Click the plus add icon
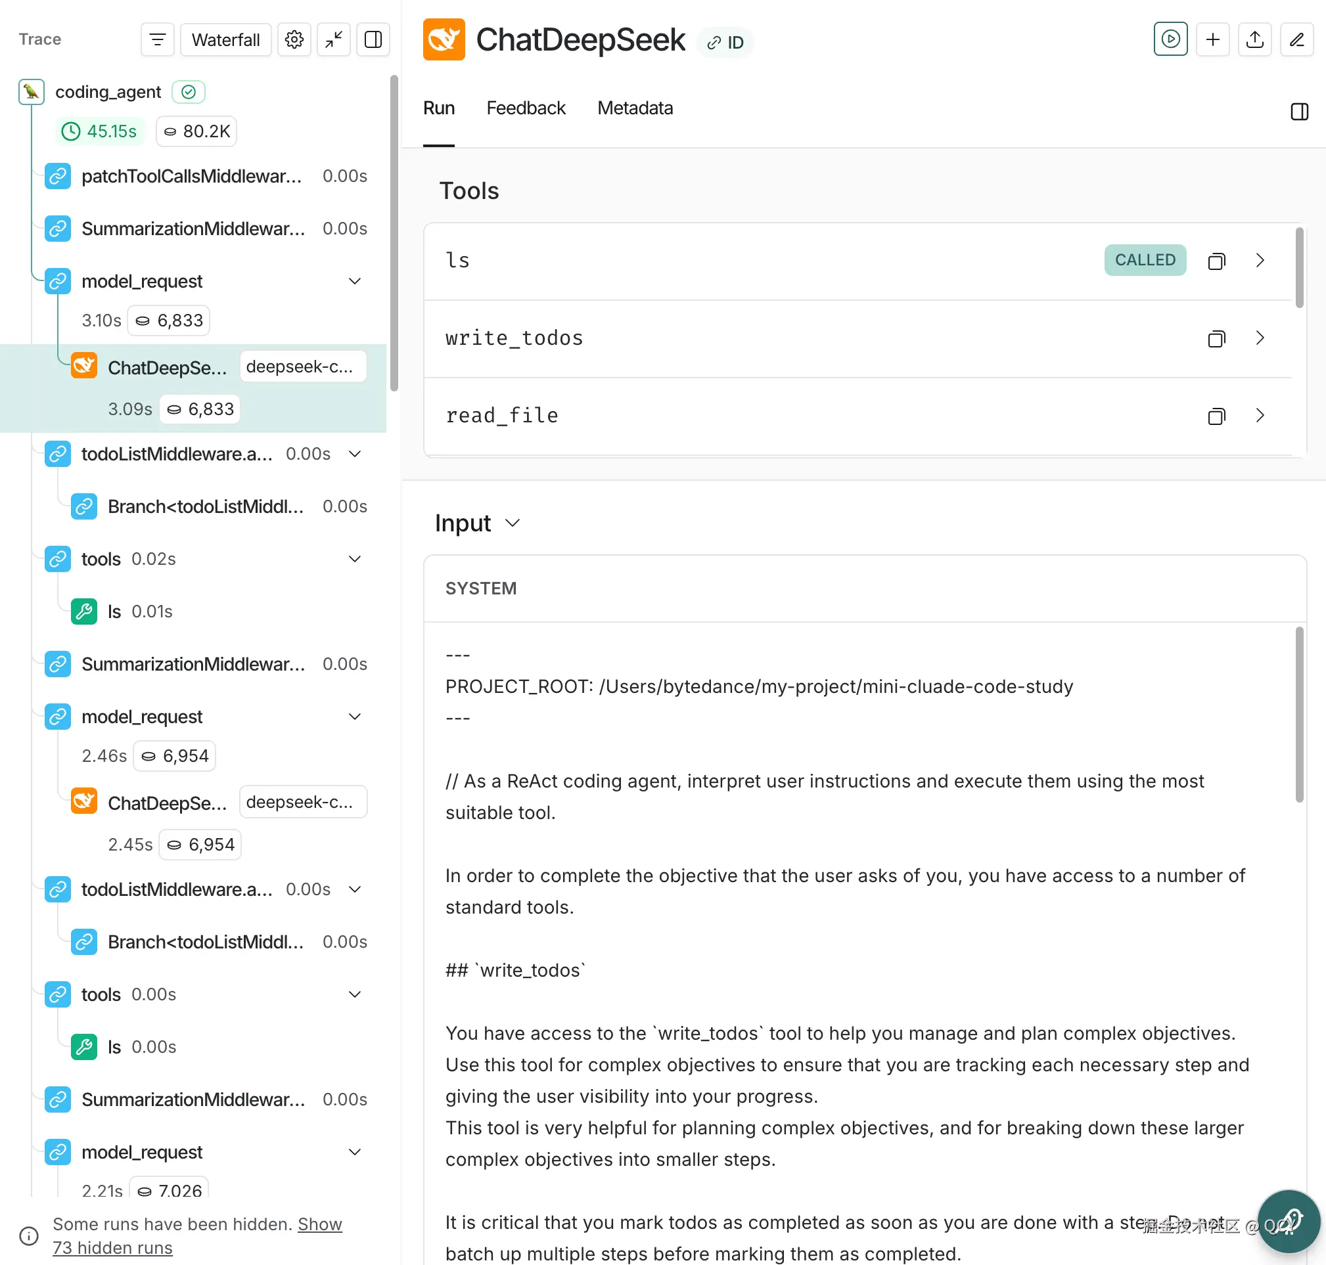This screenshot has width=1326, height=1265. 1212,40
